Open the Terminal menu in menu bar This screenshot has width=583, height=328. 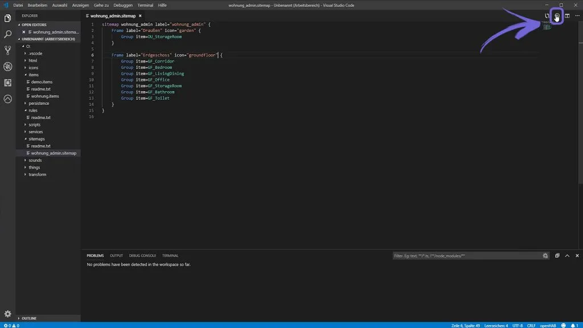(x=145, y=5)
